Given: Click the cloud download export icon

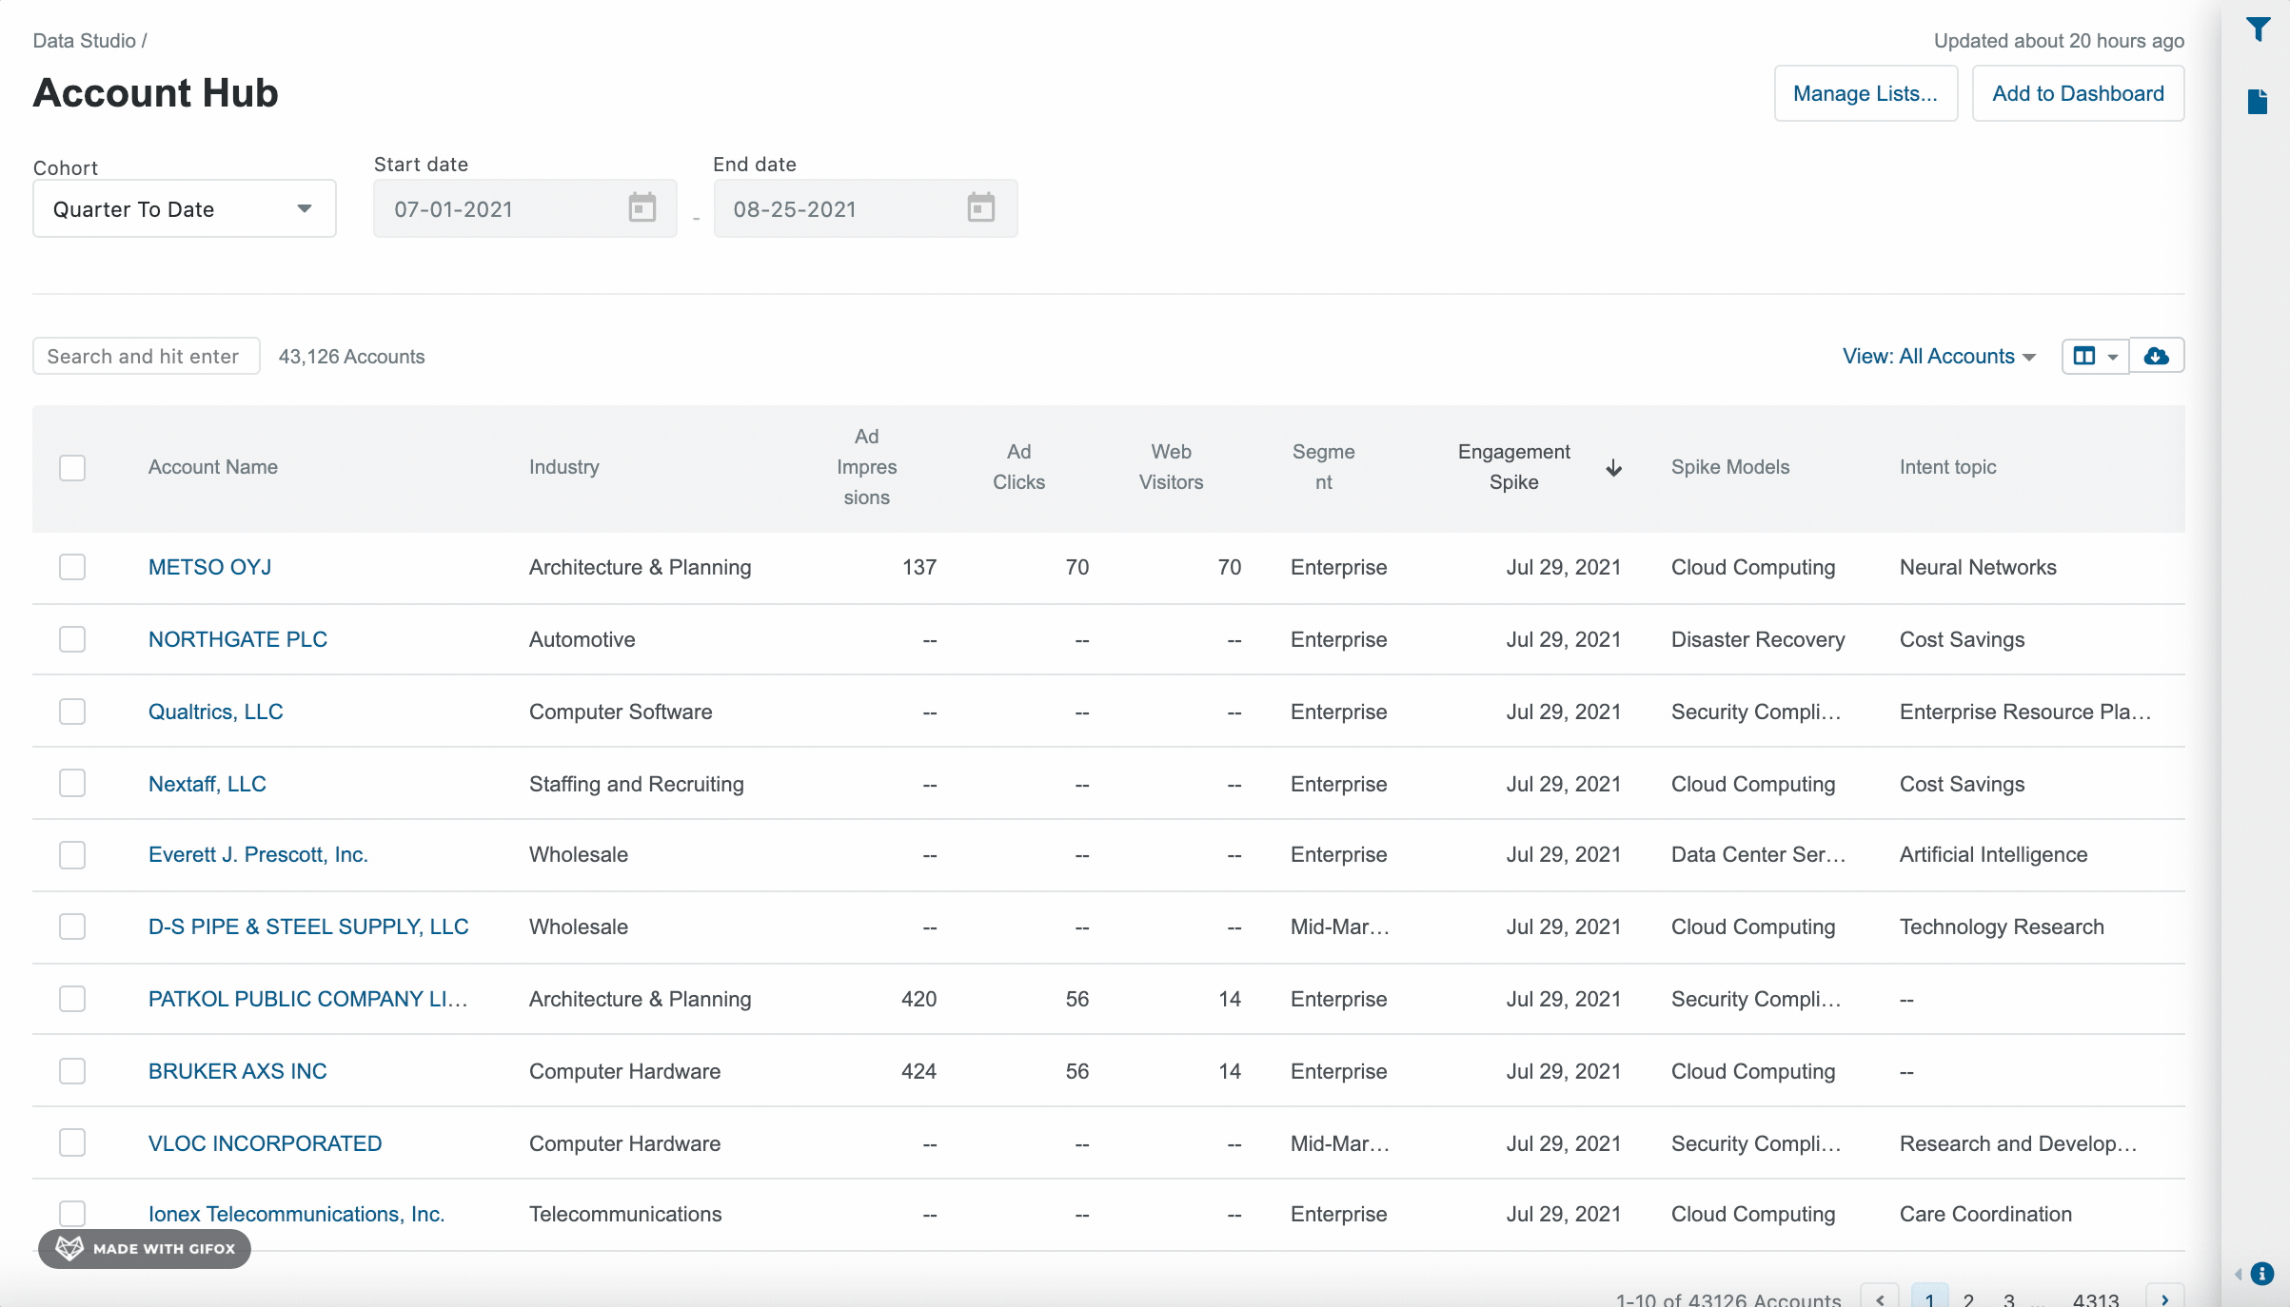Looking at the screenshot, I should pos(2157,356).
